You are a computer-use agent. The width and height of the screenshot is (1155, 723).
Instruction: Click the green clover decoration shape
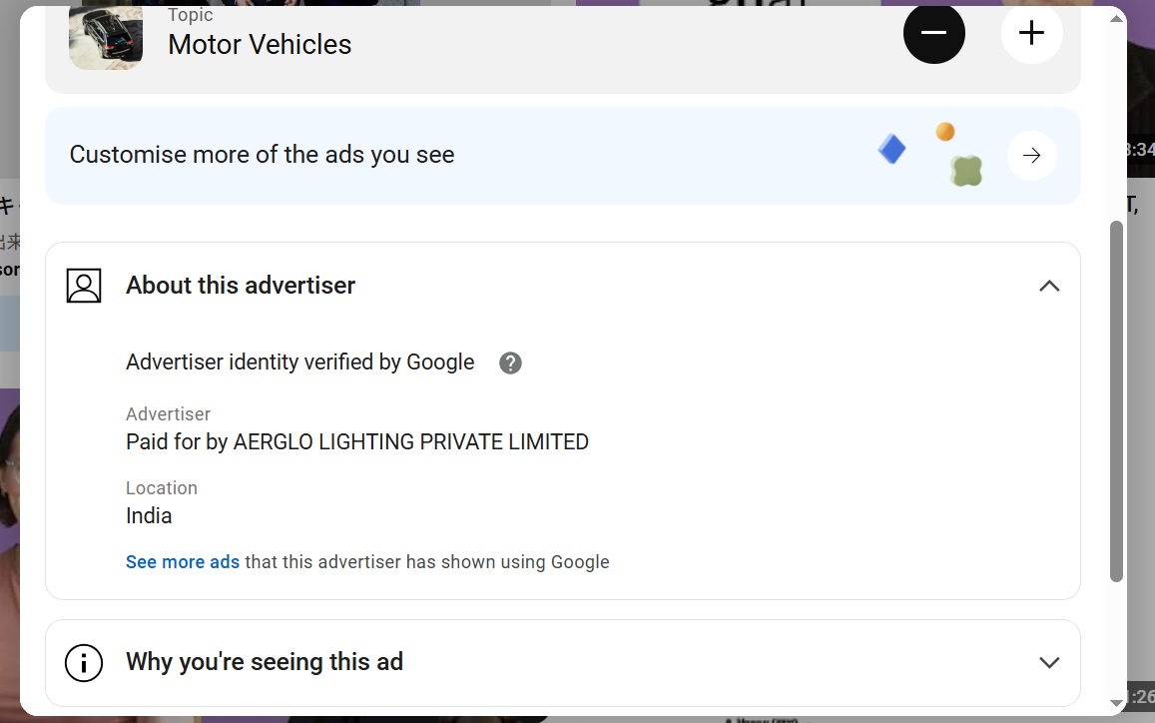tap(966, 171)
